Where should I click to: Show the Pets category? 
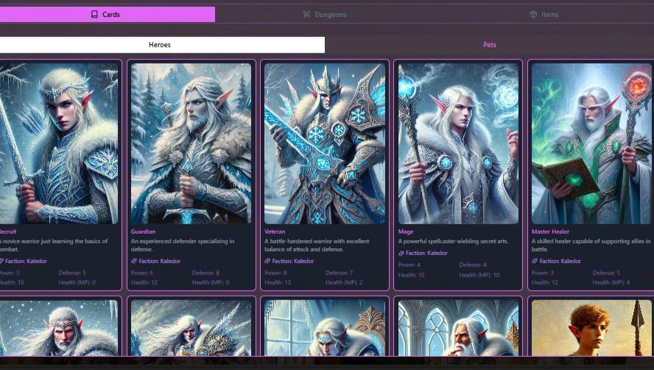pos(489,45)
